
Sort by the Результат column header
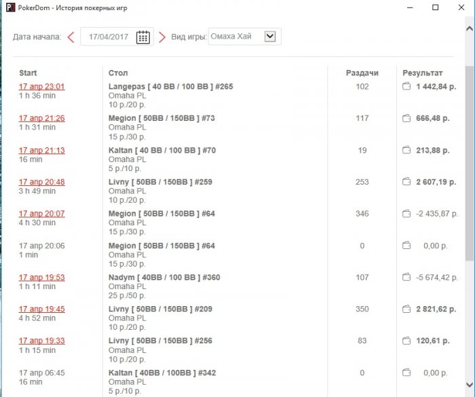422,73
